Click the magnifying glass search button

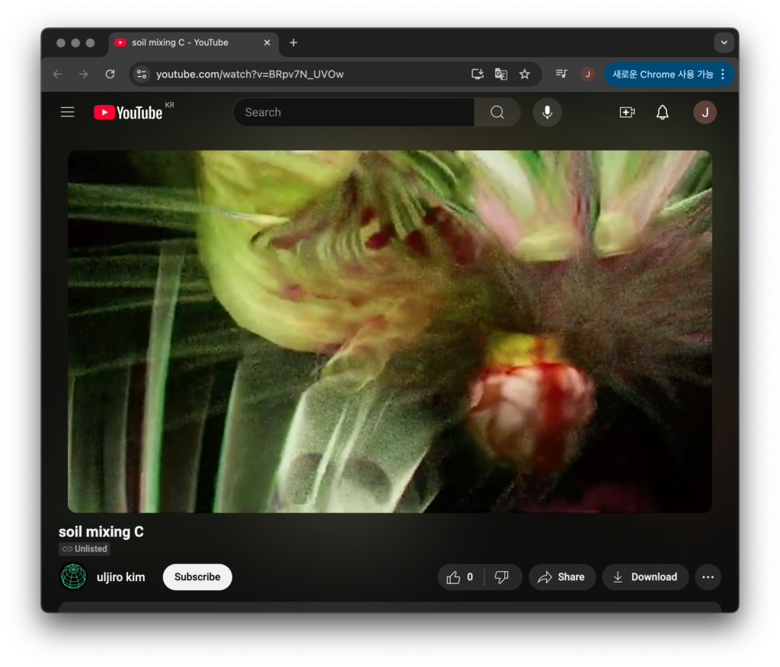coord(497,113)
